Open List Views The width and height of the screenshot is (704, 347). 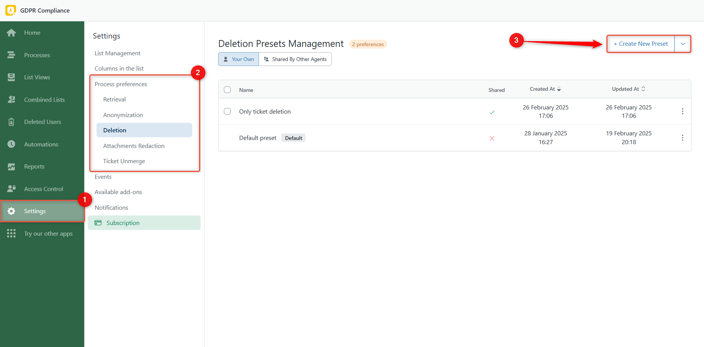(37, 77)
